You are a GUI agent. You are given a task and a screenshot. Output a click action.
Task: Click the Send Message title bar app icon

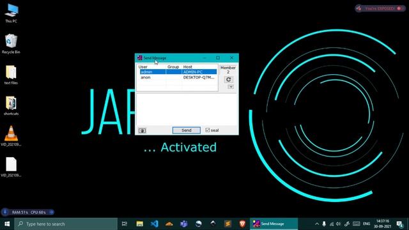tap(140, 57)
